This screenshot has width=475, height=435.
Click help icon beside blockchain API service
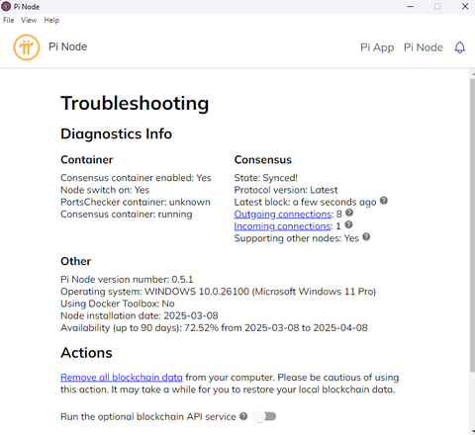point(243,416)
